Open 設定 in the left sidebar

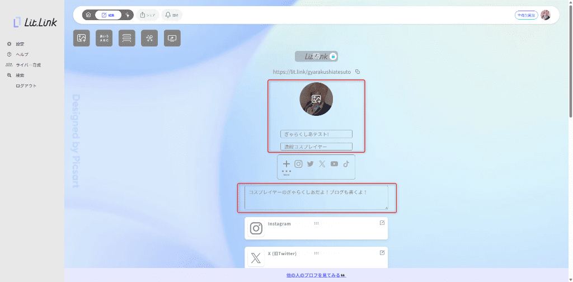click(x=20, y=44)
